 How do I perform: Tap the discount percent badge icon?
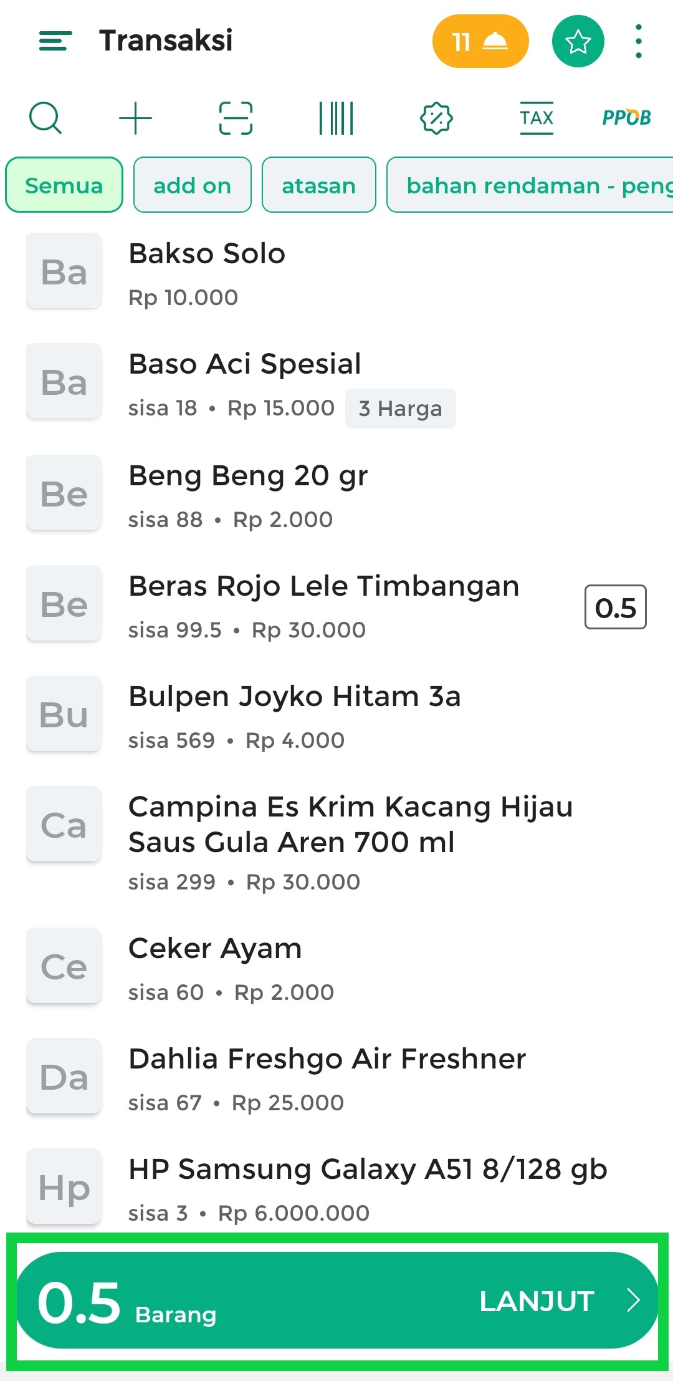(x=436, y=118)
